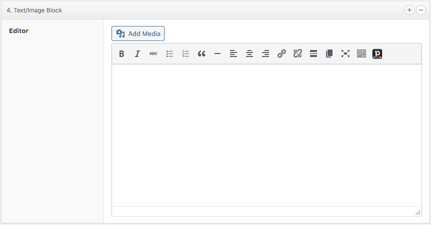
Task: Click the page break copy icon
Action: point(329,53)
